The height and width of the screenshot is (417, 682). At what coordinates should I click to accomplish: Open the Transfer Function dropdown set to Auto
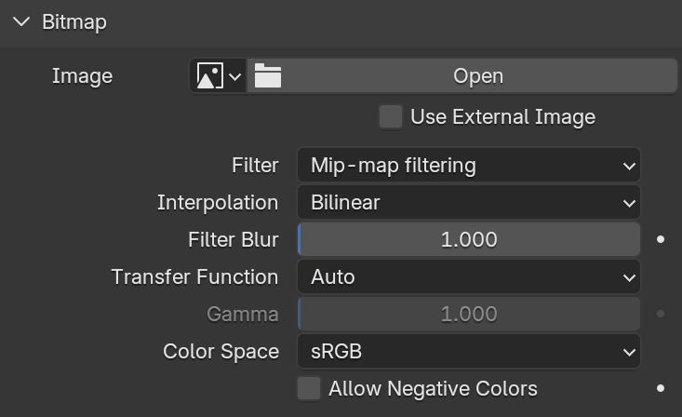click(468, 276)
